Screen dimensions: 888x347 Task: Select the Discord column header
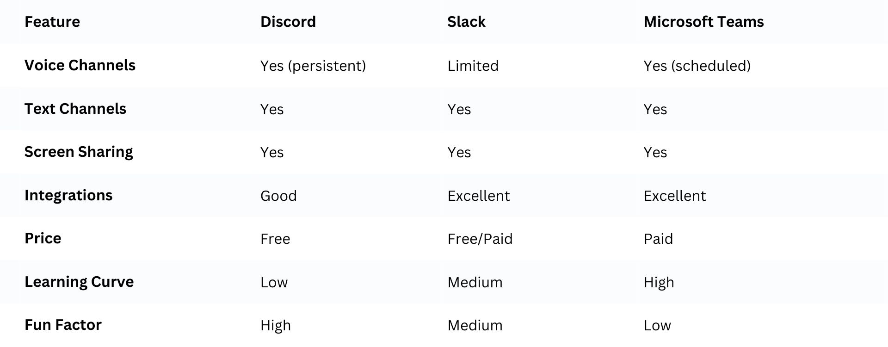point(288,22)
